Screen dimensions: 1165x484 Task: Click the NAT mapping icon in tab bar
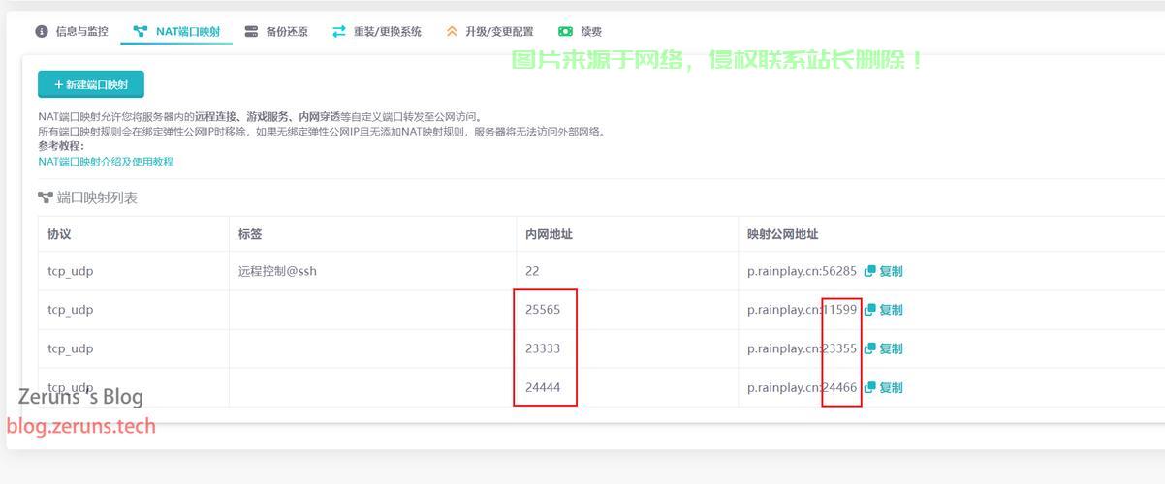[142, 31]
